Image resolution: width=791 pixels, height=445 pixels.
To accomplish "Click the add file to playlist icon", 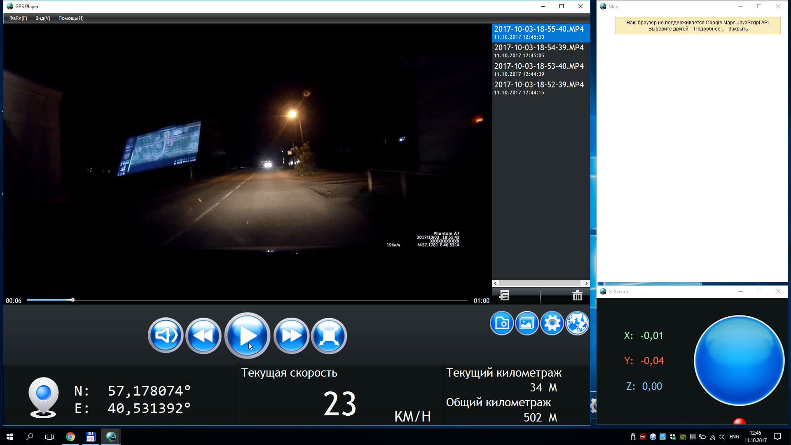I will point(504,295).
